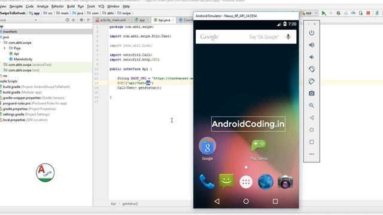Lower volume with emulator volume-down icon
The height and width of the screenshot is (215, 383).
click(311, 57)
